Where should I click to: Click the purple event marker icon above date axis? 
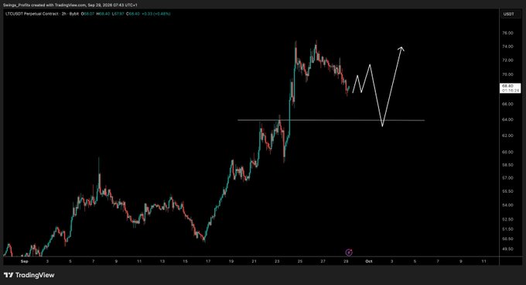point(349,252)
